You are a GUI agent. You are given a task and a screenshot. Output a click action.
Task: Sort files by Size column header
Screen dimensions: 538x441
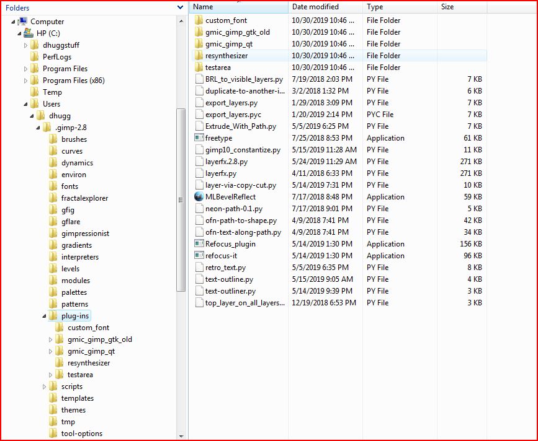462,7
